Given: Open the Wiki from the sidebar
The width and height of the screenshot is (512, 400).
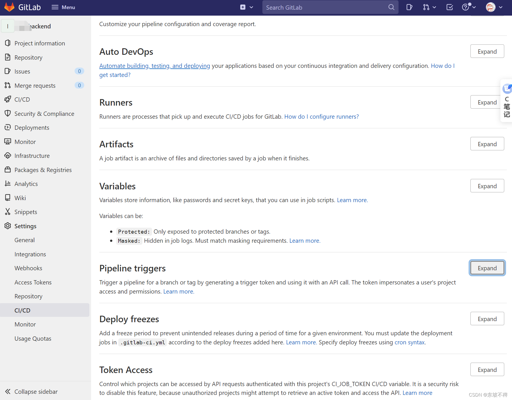Looking at the screenshot, I should 20,198.
